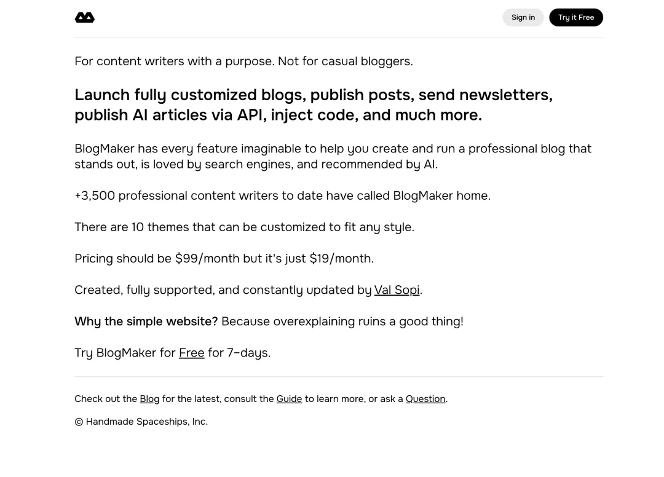Click the $19/month pricing sentence
664x477 pixels.
click(x=224, y=259)
